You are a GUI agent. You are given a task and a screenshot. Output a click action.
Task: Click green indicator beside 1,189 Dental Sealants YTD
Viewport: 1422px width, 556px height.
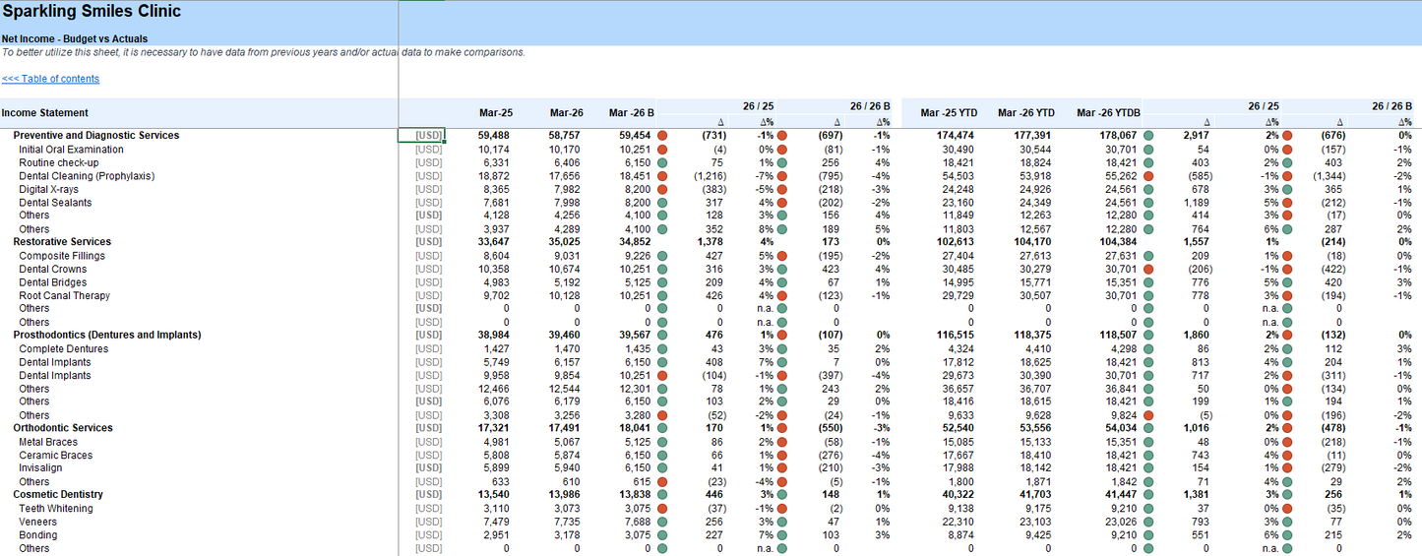tap(1148, 203)
